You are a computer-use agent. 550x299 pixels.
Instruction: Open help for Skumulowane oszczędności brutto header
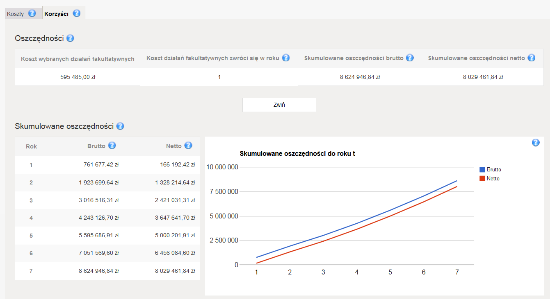tap(410, 58)
